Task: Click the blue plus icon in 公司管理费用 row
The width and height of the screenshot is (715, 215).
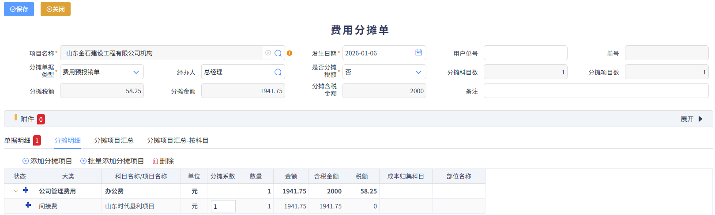Action: pyautogui.click(x=26, y=190)
